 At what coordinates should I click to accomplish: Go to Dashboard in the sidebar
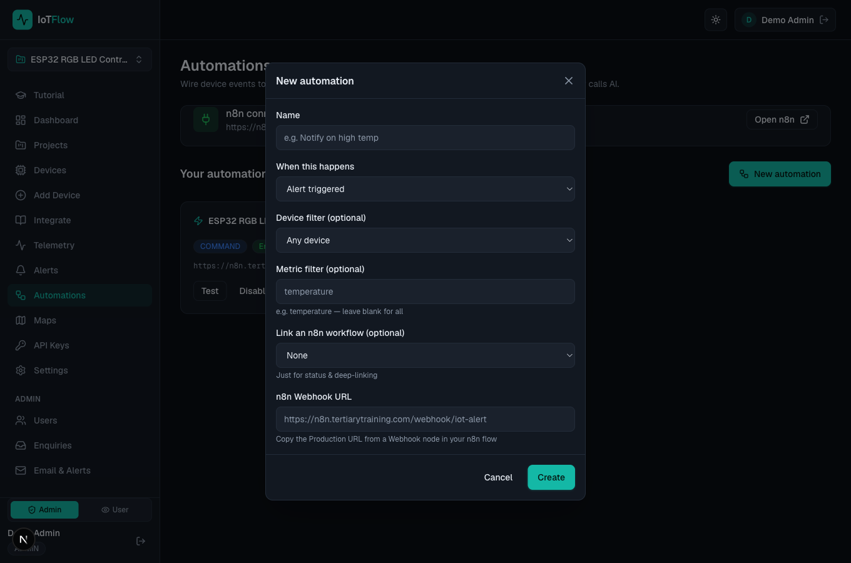pyautogui.click(x=80, y=120)
